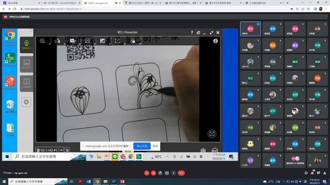This screenshot has width=330, height=185.
Task: Click the share page icon in address bar
Action: (303, 9)
